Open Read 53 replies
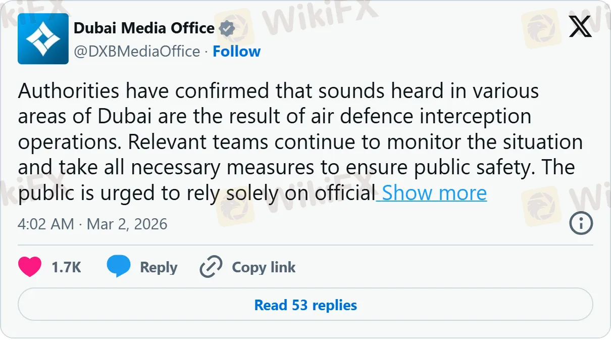The height and width of the screenshot is (340, 611). (305, 305)
